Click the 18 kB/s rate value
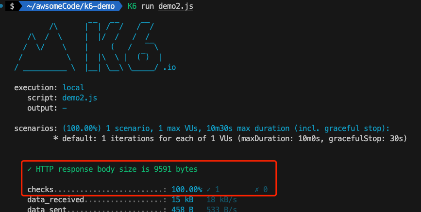Image resolution: width=421 pixels, height=212 pixels. click(222, 200)
